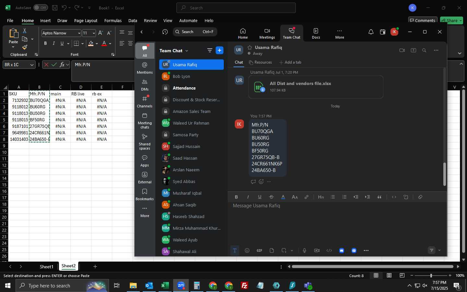The width and height of the screenshot is (467, 292).
Task: Open Excel font name dropdown
Action: click(x=79, y=33)
